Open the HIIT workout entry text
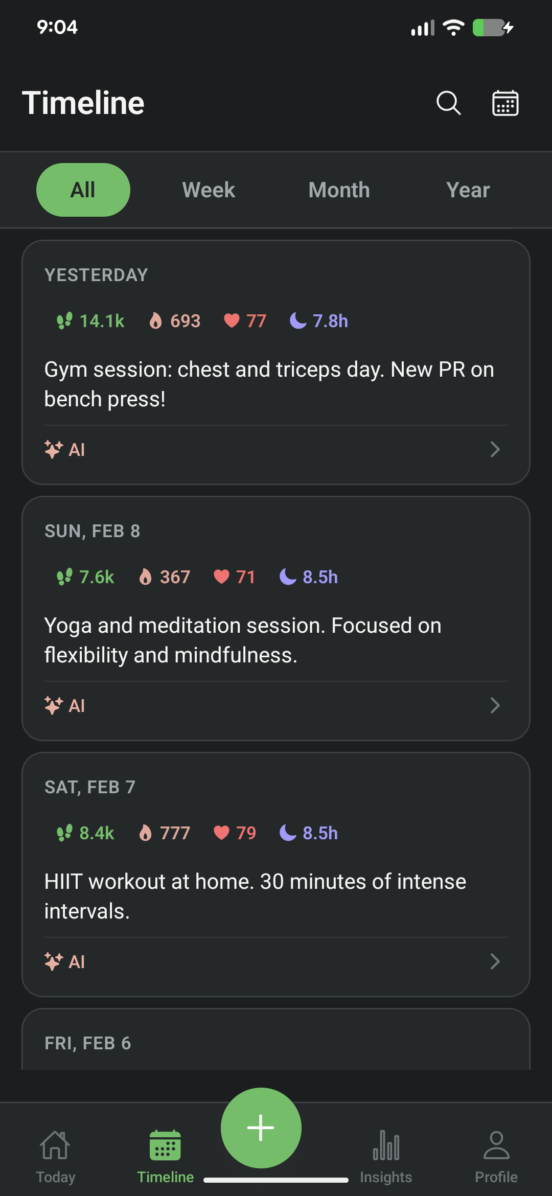 pos(255,896)
